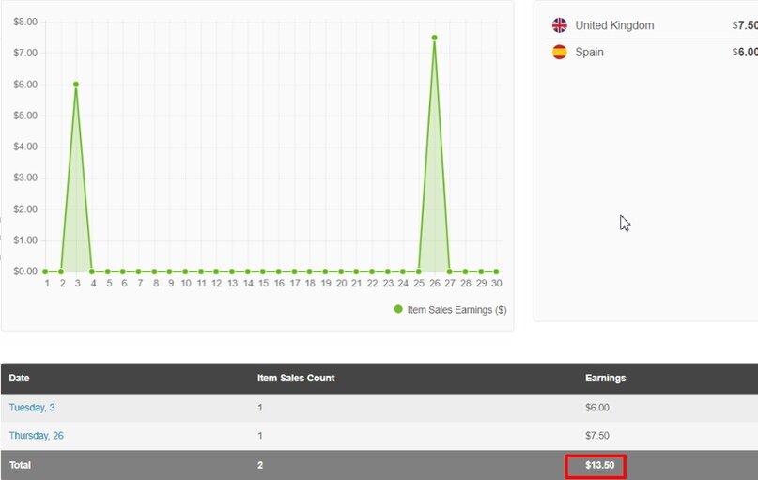Image resolution: width=758 pixels, height=480 pixels.
Task: Click the sales count cell in Tuesday row
Action: click(x=260, y=408)
